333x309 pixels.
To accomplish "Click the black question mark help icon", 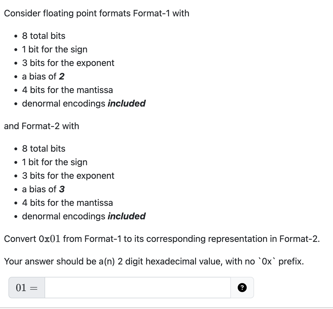I will click(x=242, y=287).
